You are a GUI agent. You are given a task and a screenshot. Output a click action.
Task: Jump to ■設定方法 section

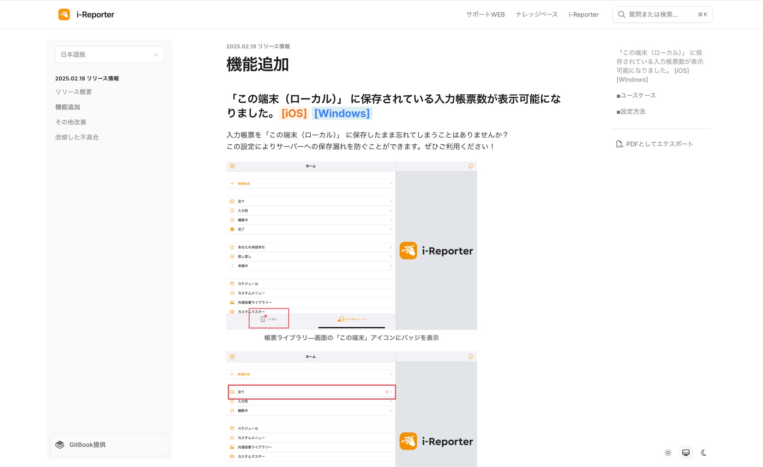(631, 111)
